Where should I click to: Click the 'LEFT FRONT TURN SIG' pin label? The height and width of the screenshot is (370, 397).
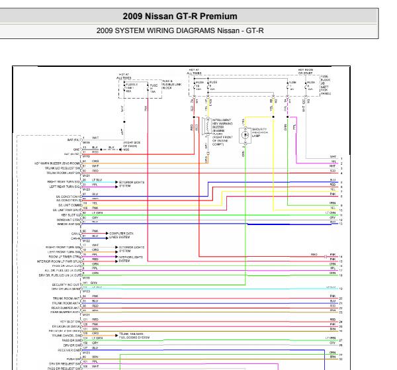point(64,252)
